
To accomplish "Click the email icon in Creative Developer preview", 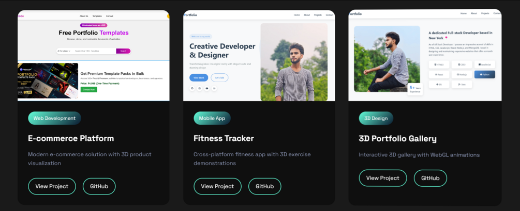I will click(x=215, y=88).
